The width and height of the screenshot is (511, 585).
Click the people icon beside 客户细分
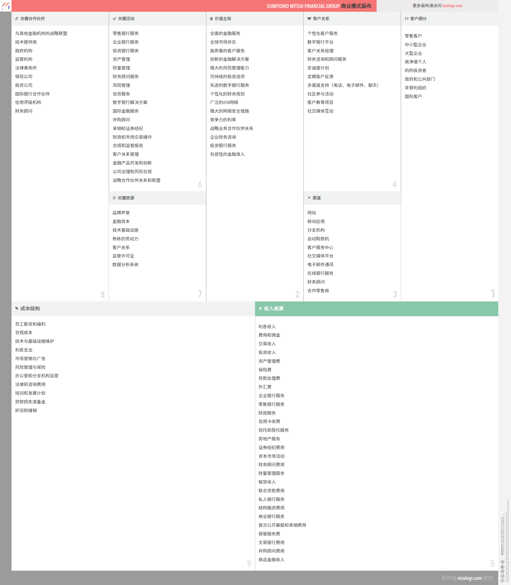pyautogui.click(x=406, y=19)
